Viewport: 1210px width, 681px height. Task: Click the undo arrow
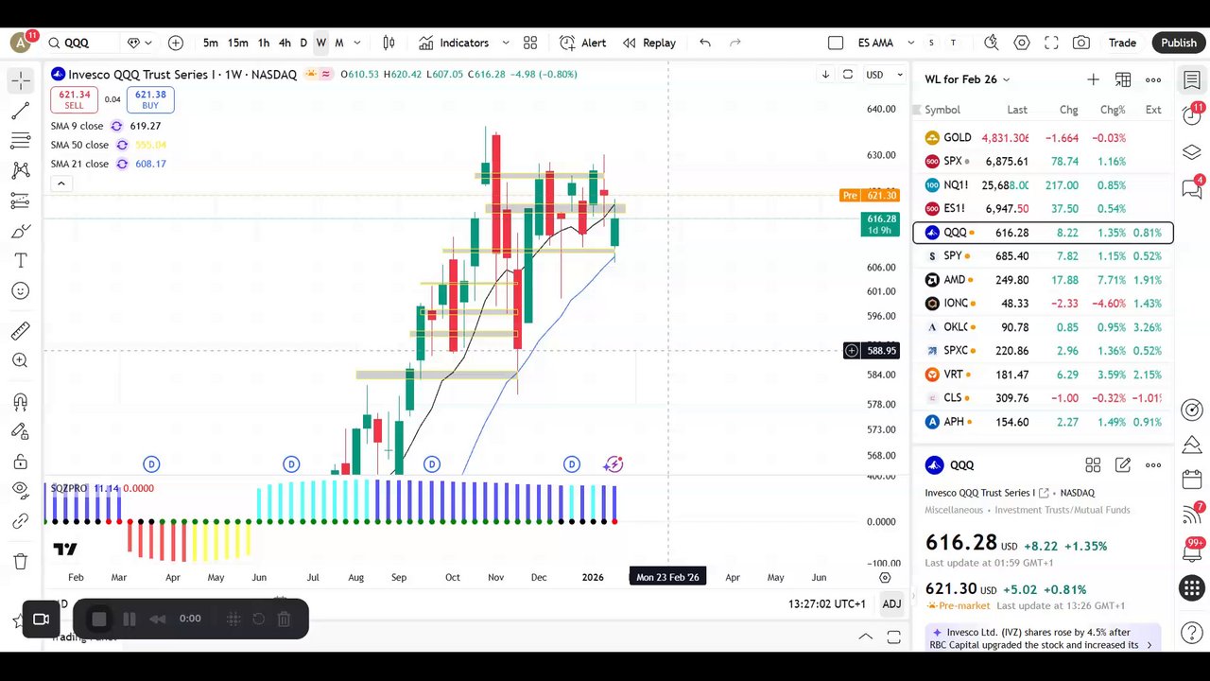coord(705,43)
